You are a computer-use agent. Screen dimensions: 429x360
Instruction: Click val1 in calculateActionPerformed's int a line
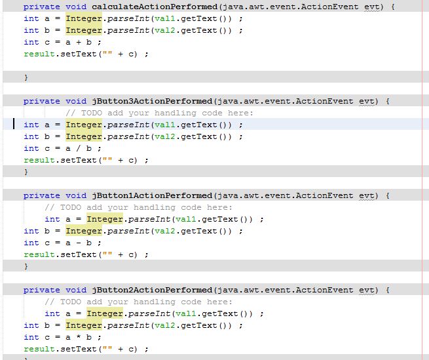tap(164, 18)
